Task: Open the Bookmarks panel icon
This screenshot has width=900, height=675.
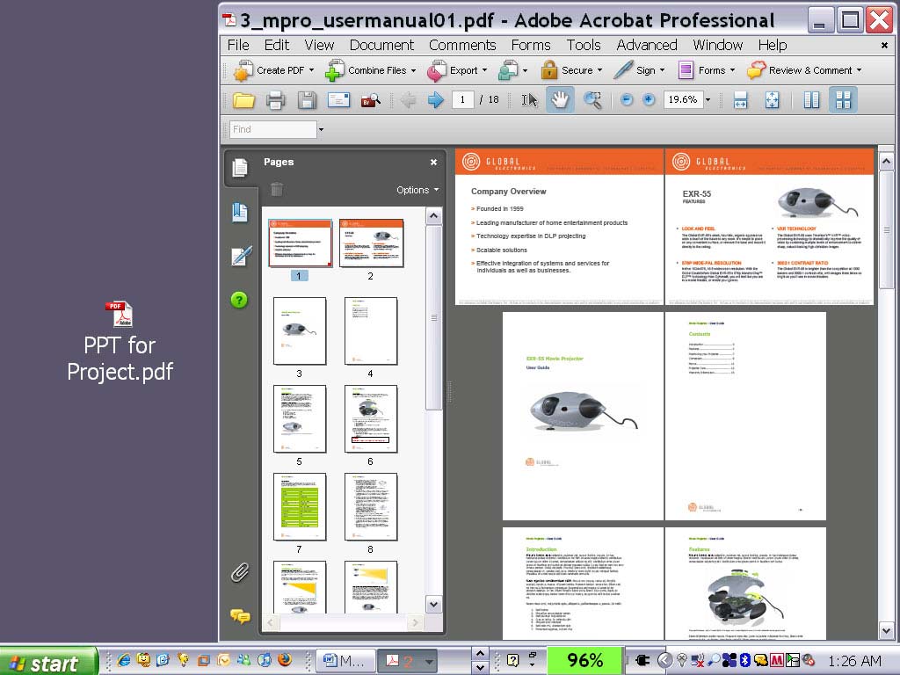Action: coord(240,212)
